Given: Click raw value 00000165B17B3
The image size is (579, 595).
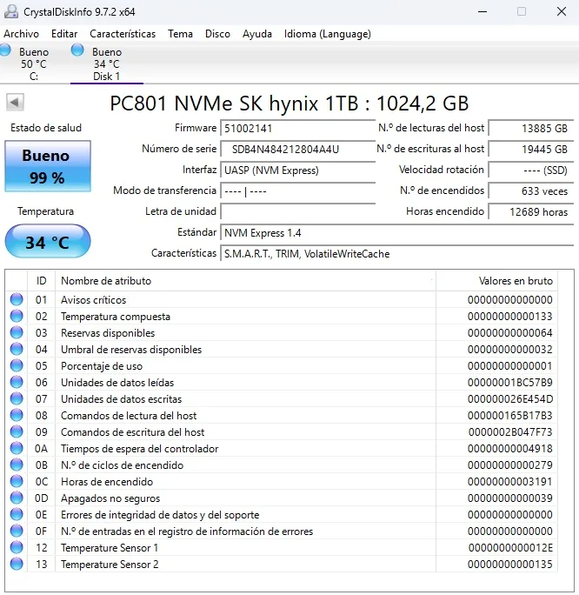Looking at the screenshot, I should (510, 416).
